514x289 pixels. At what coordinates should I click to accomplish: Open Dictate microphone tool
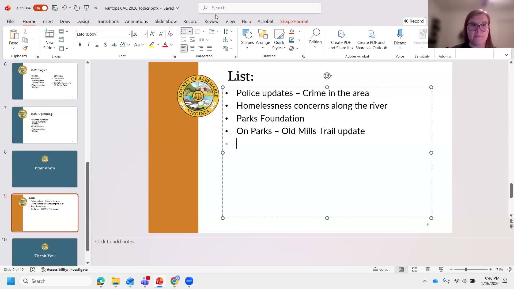click(400, 34)
